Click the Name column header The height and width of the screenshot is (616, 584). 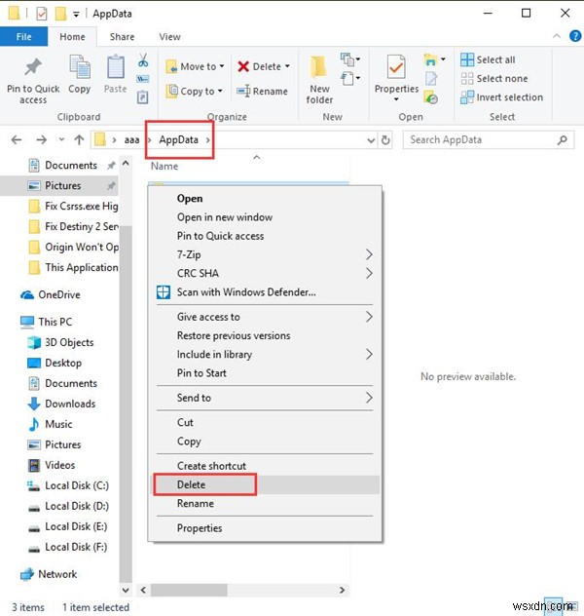[x=164, y=166]
